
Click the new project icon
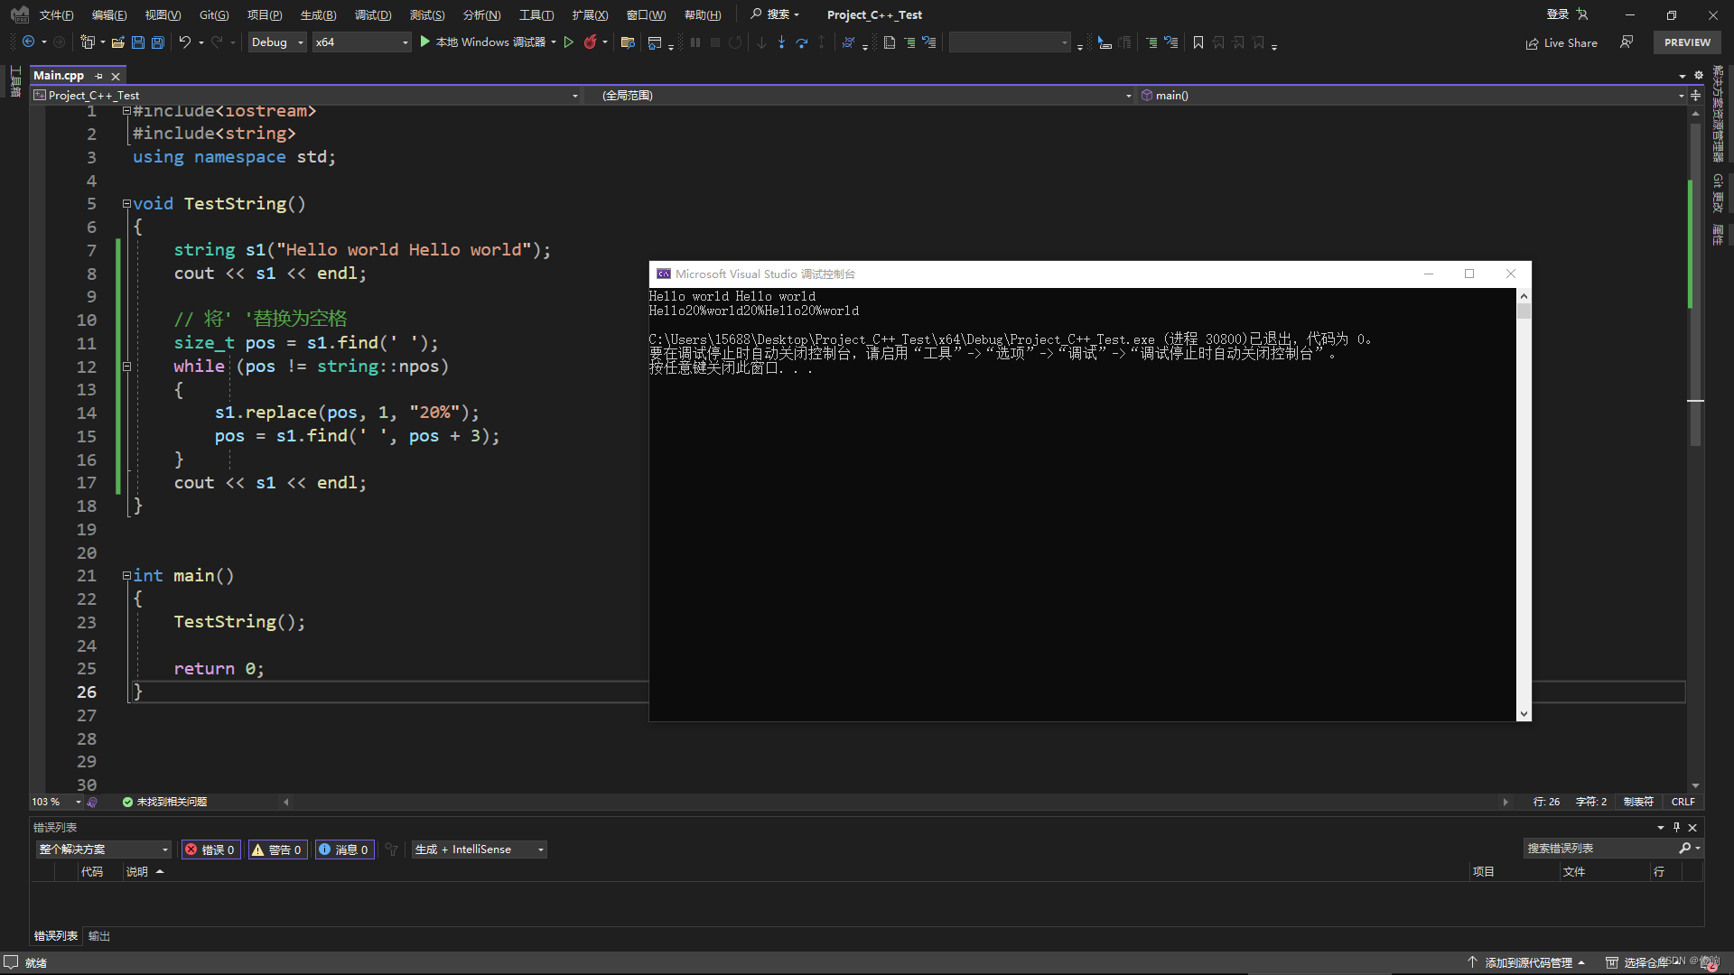pos(88,42)
